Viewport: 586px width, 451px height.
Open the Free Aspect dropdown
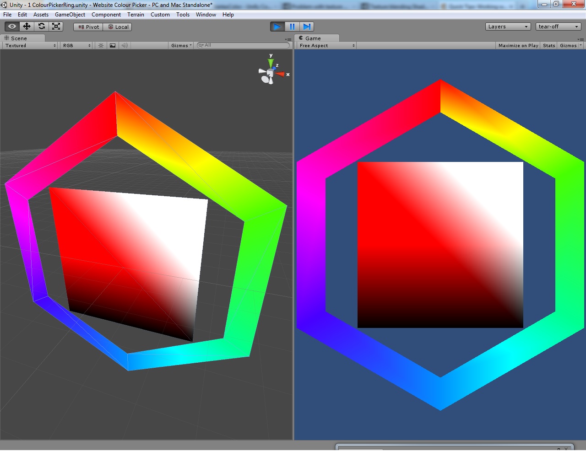(326, 45)
